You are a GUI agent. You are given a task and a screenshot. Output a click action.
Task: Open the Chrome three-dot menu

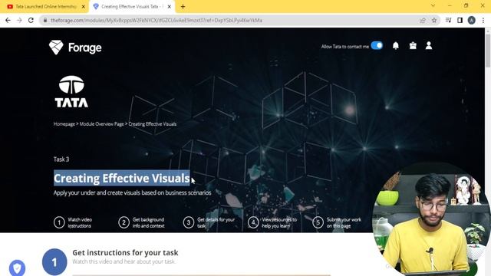(x=483, y=21)
